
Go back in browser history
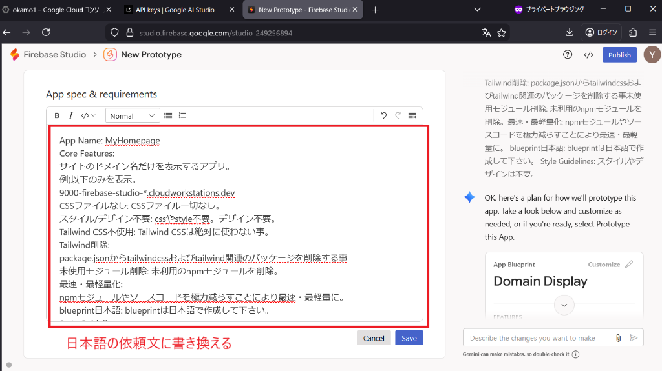click(6, 32)
